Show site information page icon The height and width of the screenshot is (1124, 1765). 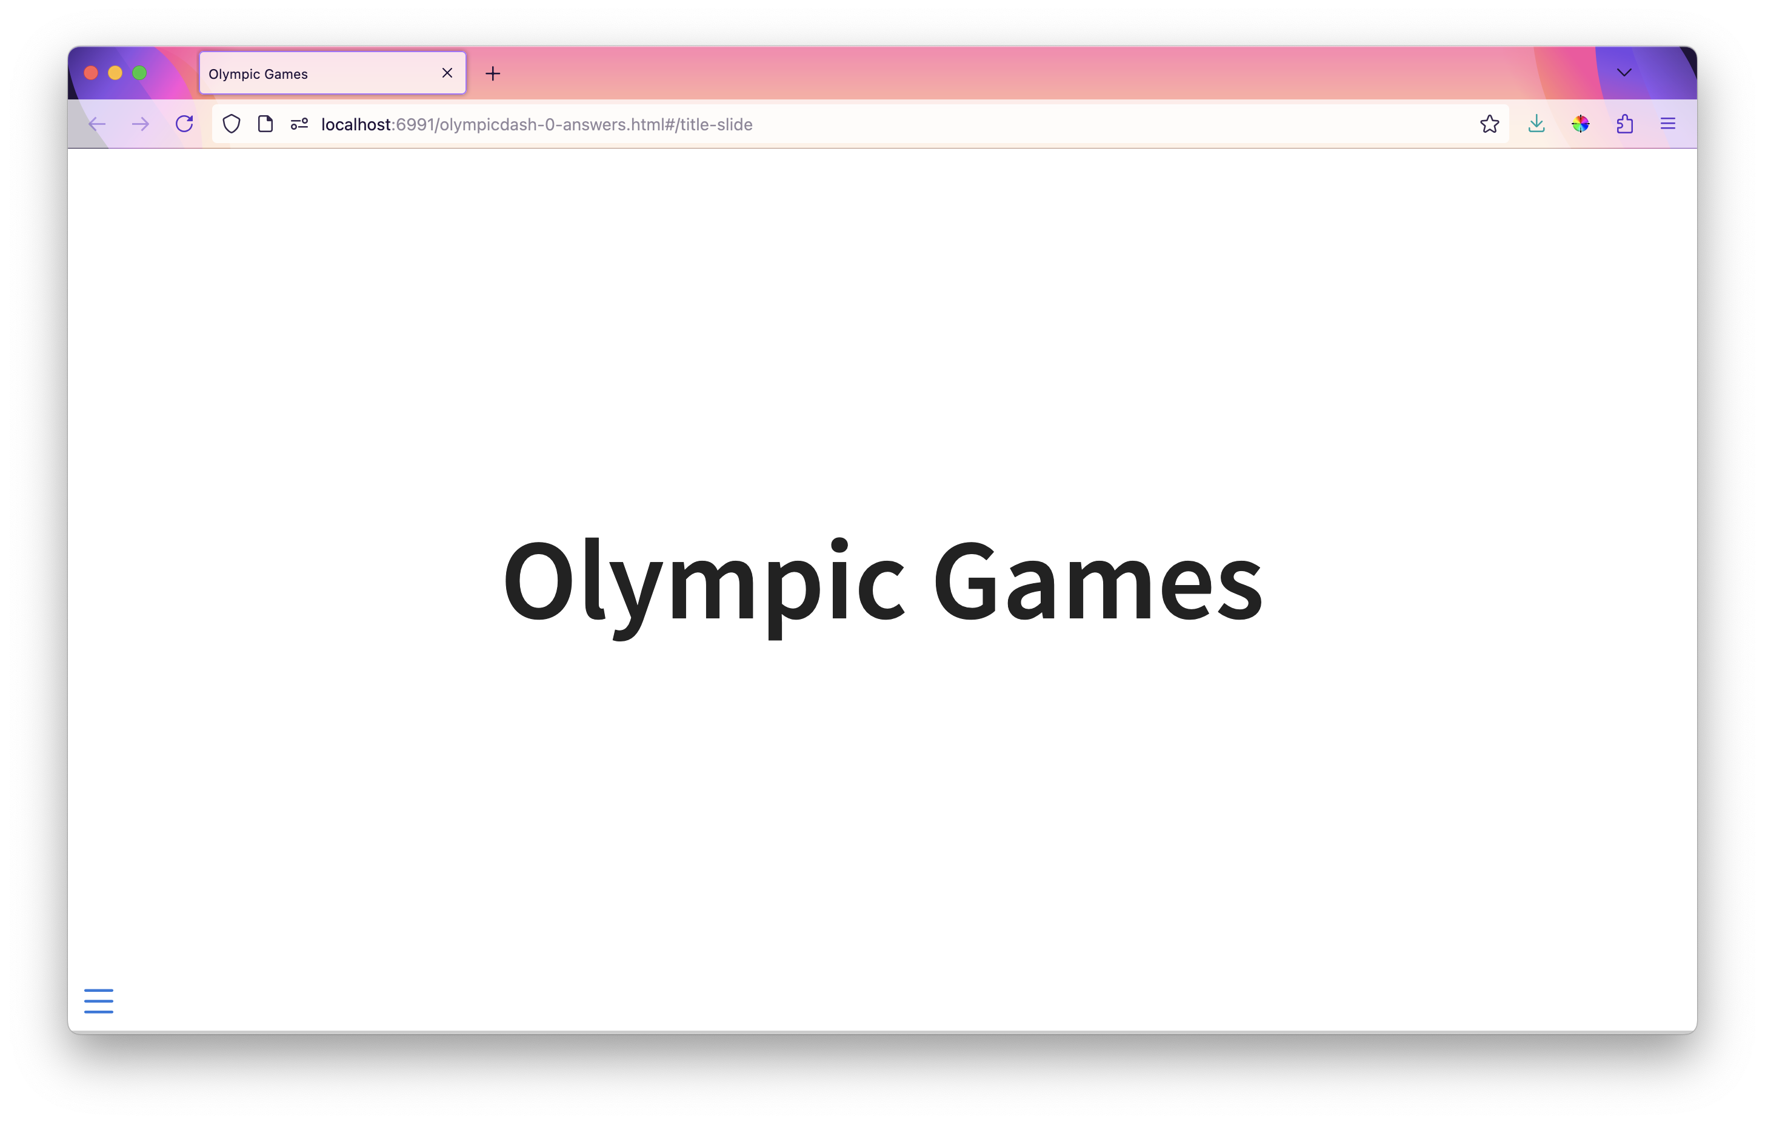coord(265,124)
